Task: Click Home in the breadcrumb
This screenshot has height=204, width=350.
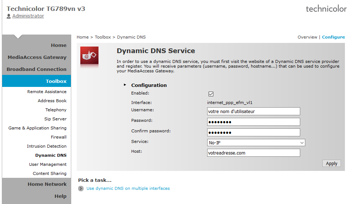Action: pyautogui.click(x=83, y=37)
